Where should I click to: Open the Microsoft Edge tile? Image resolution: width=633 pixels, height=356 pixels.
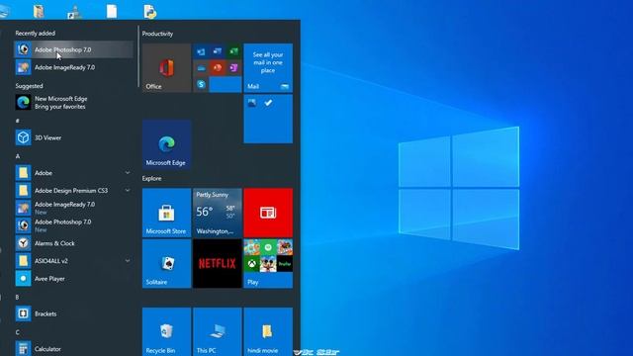pyautogui.click(x=167, y=144)
